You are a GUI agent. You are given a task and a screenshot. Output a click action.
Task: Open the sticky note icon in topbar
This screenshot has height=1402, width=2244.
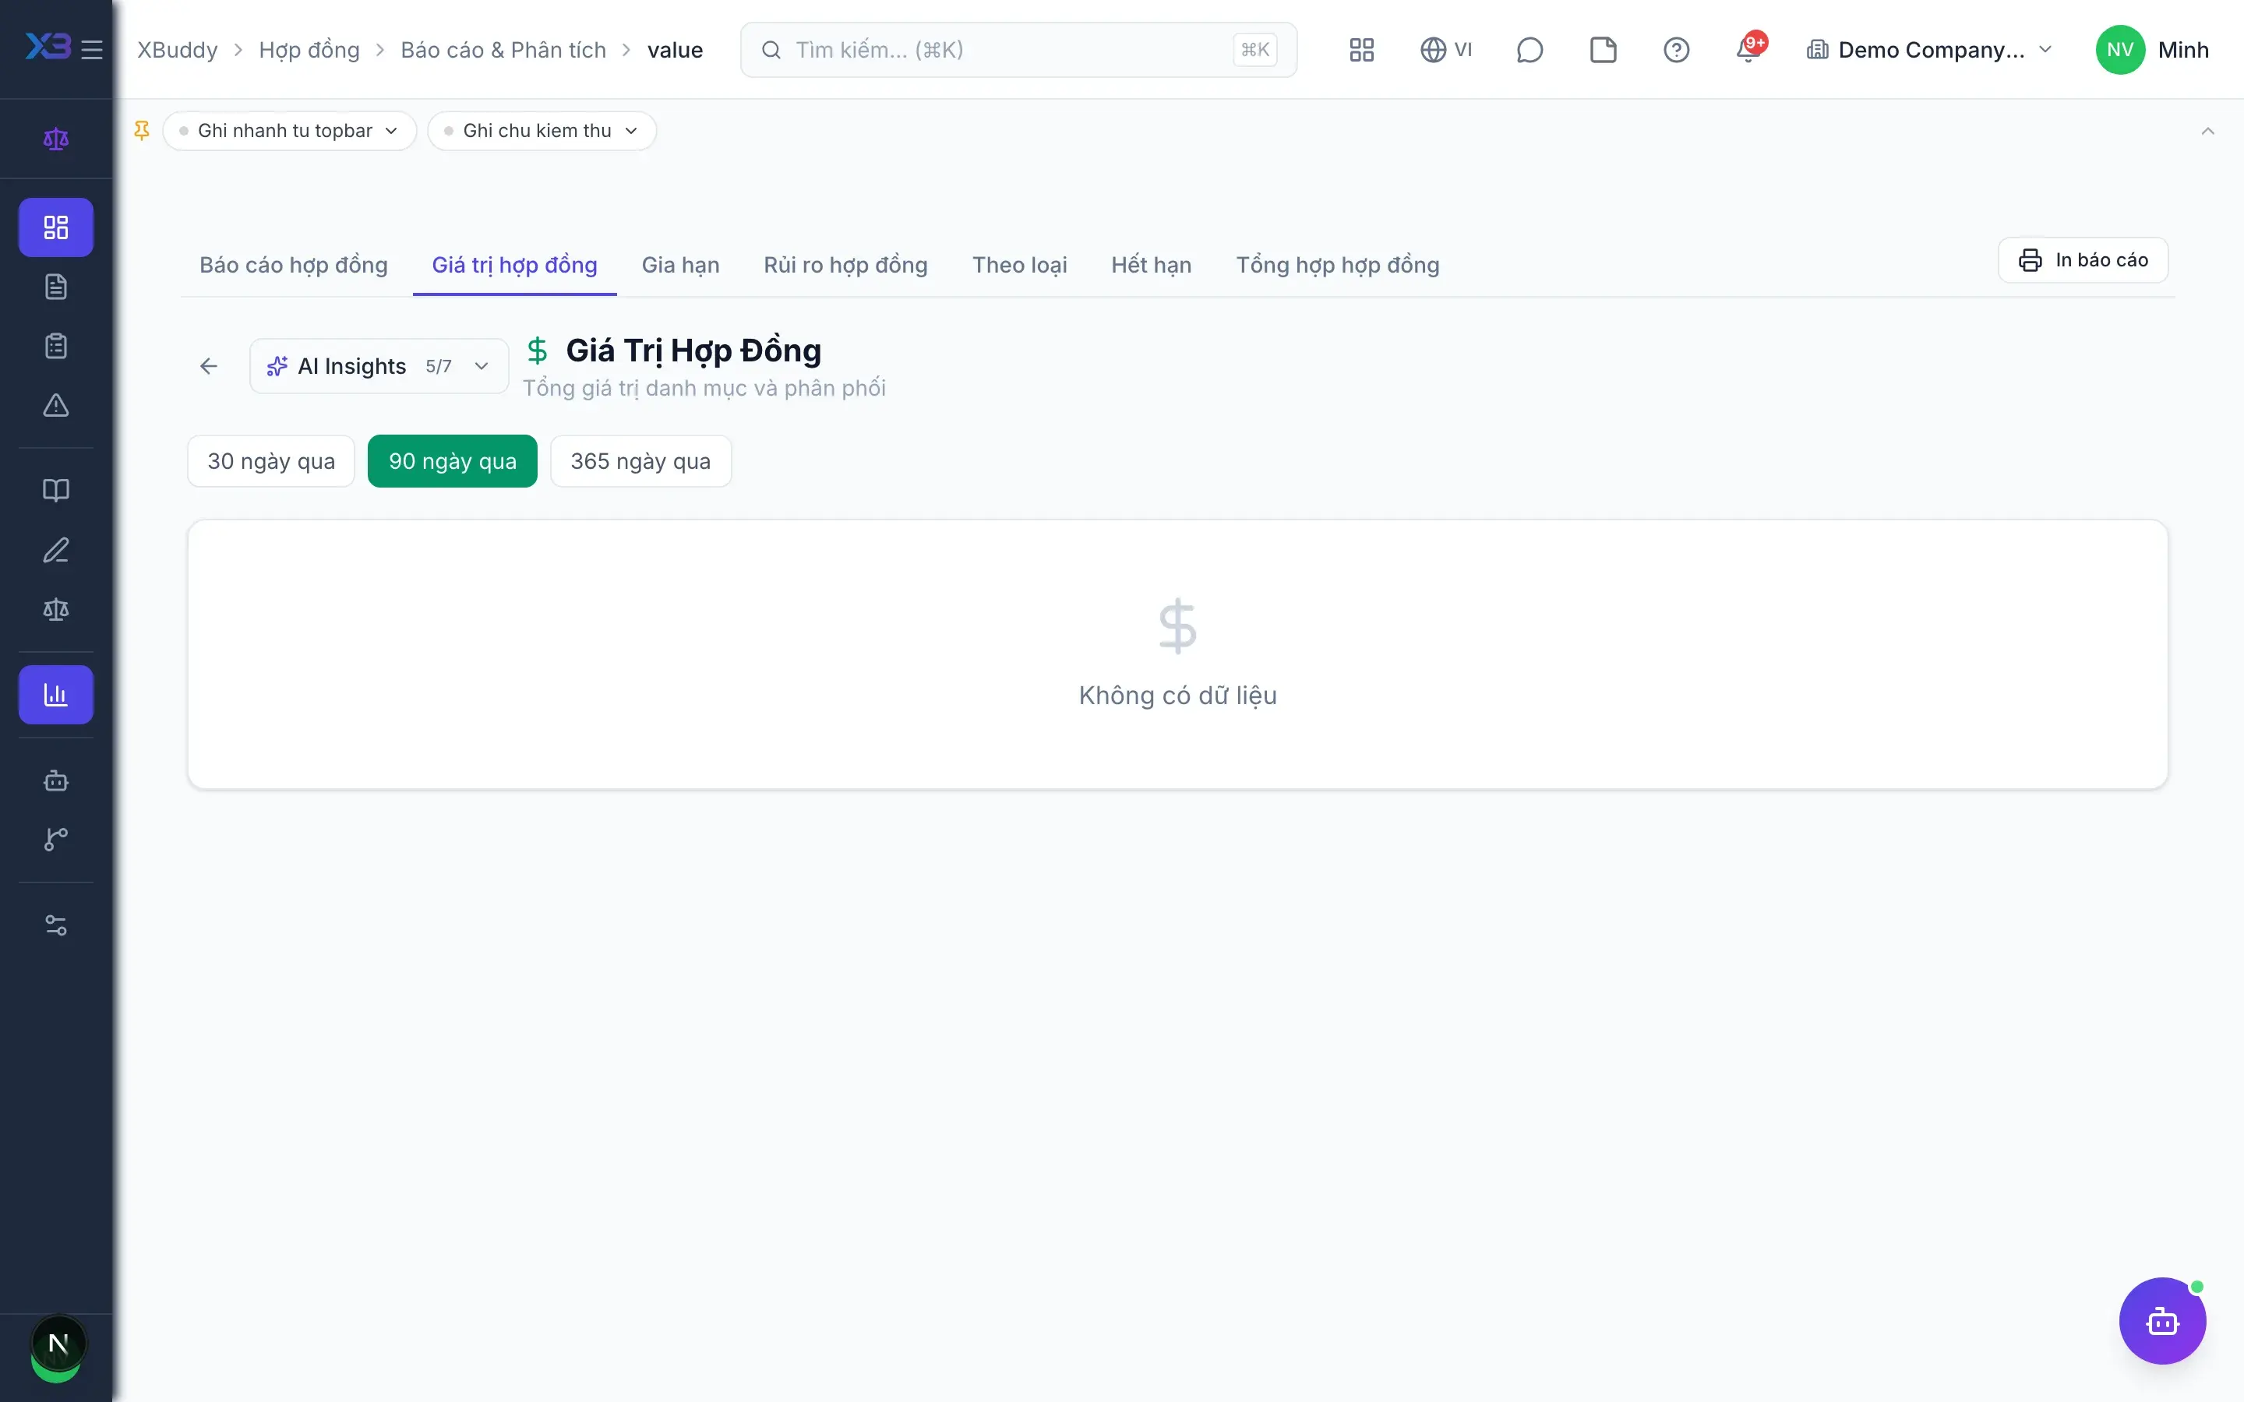pyautogui.click(x=1602, y=50)
